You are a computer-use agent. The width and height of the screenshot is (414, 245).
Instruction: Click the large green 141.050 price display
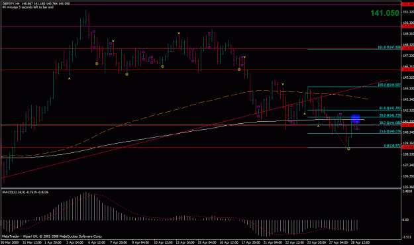[385, 13]
